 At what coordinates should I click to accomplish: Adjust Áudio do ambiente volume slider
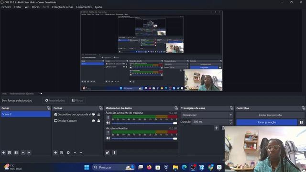[144, 123]
